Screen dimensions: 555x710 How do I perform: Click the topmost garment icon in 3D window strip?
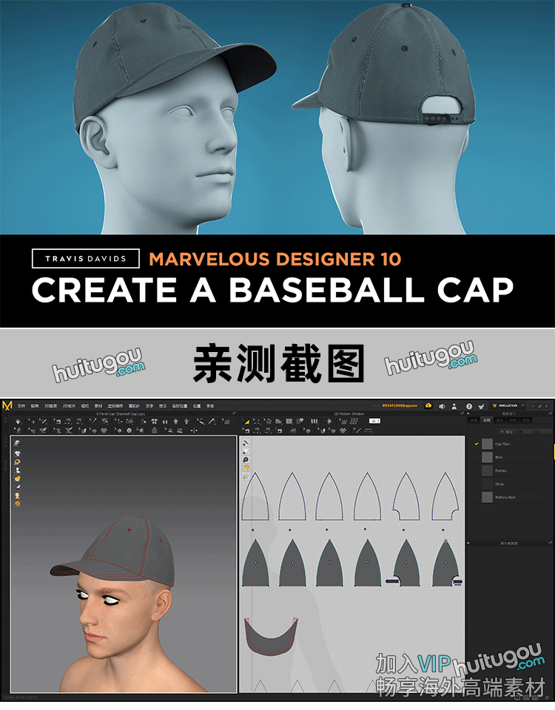pos(17,443)
